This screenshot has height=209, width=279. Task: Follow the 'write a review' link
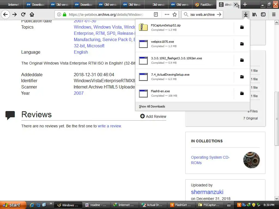coord(110,126)
